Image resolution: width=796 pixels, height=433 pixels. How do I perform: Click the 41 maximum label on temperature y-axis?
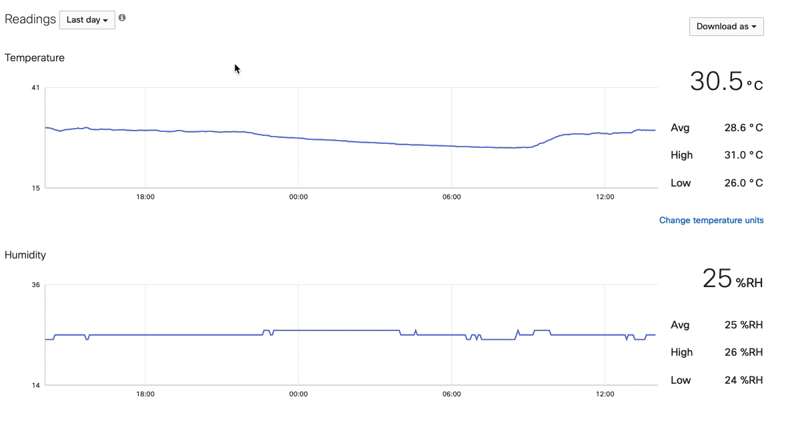pos(35,88)
